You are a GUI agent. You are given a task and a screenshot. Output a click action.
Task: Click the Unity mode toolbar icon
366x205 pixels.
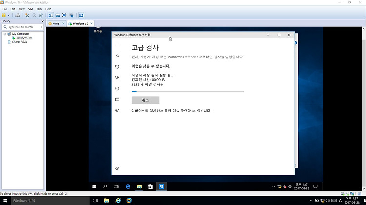71,15
